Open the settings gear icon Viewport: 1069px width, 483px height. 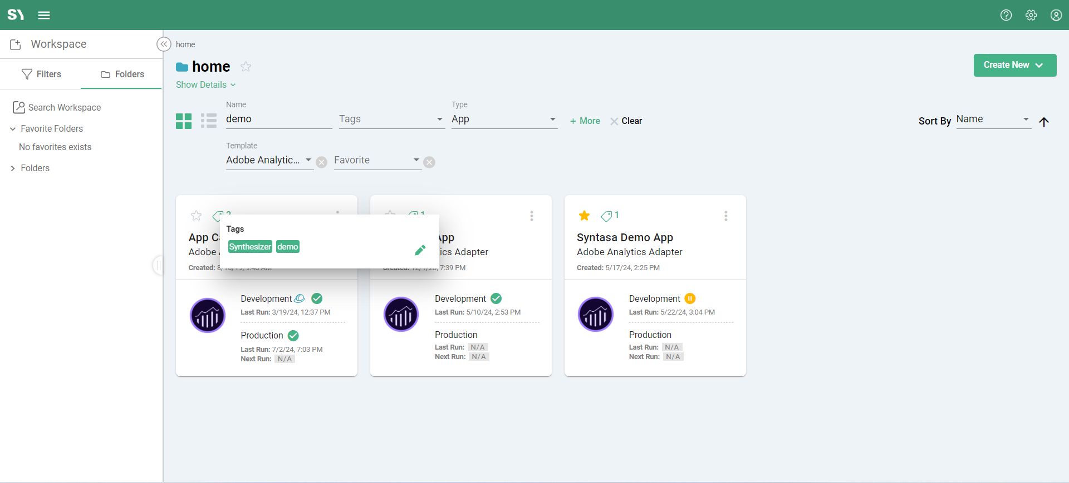pyautogui.click(x=1031, y=15)
